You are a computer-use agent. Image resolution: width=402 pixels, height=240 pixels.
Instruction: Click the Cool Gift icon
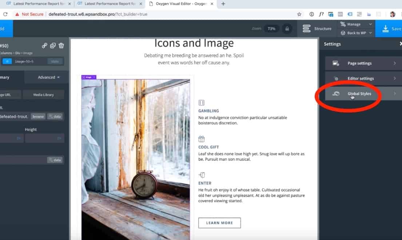pyautogui.click(x=202, y=139)
